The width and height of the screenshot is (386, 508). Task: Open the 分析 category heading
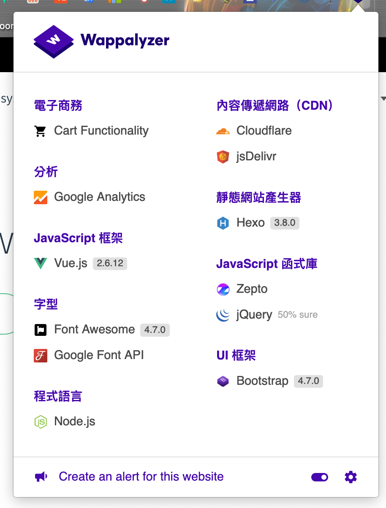click(46, 172)
